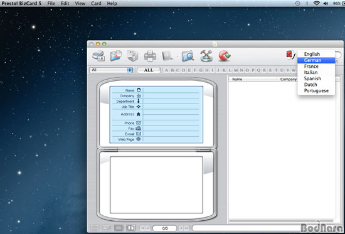Filter cards by letter S

point(270,70)
